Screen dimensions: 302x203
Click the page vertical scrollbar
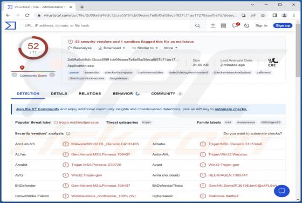pyautogui.click(x=298, y=50)
